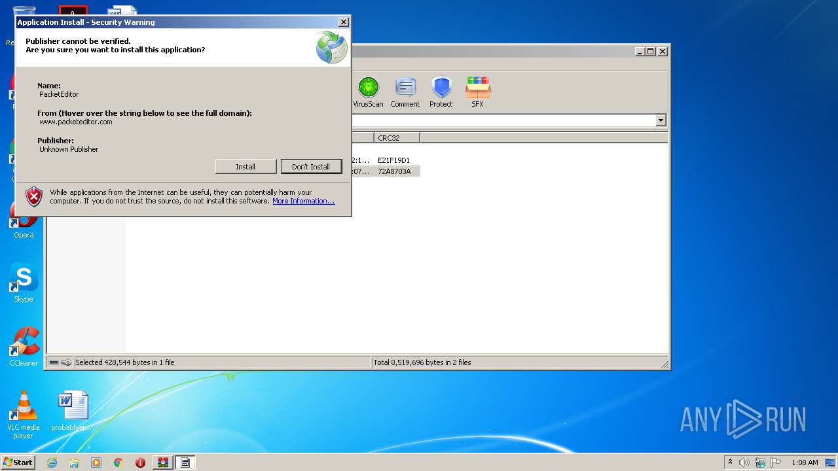The image size is (838, 471).
Task: Click the active application install taskbar button
Action: point(185,462)
